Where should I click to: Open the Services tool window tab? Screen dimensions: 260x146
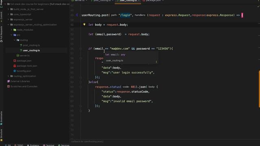point(64,145)
